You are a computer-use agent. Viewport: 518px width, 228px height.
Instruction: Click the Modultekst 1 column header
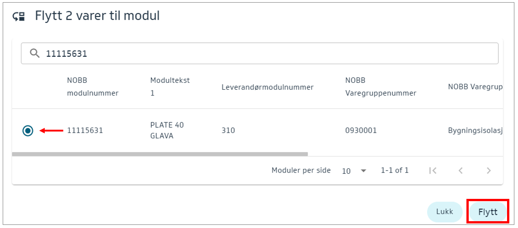169,87
